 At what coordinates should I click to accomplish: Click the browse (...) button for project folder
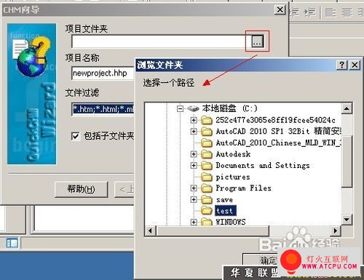(x=257, y=41)
